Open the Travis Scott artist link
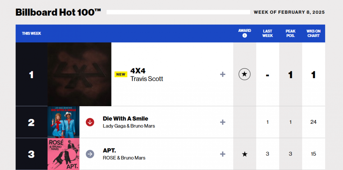The image size is (343, 170). click(146, 79)
